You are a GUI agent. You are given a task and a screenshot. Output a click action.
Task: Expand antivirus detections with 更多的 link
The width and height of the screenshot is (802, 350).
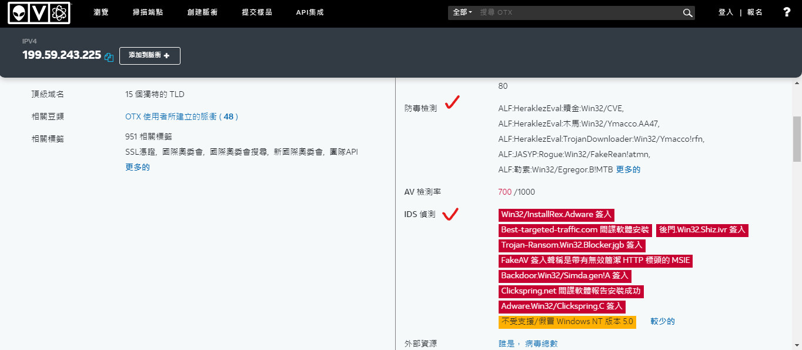point(628,169)
